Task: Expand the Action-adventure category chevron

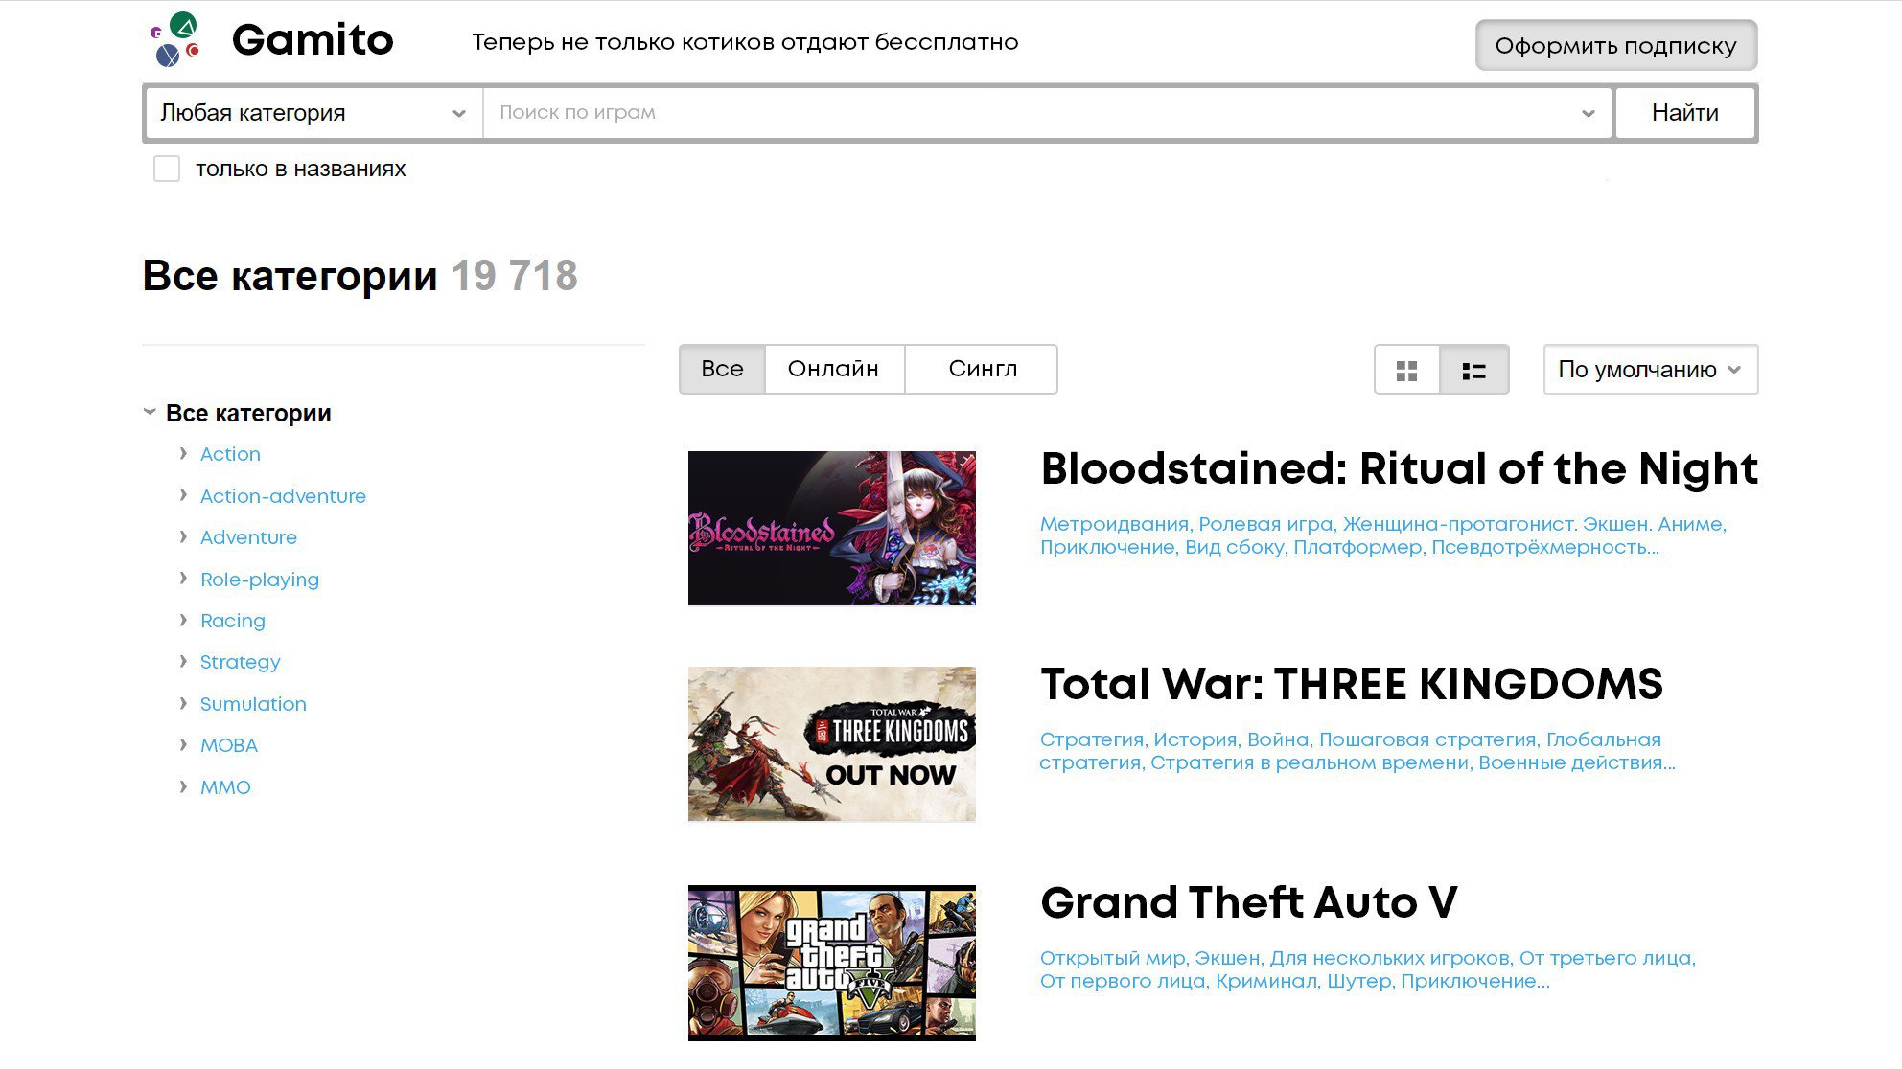Action: point(183,495)
